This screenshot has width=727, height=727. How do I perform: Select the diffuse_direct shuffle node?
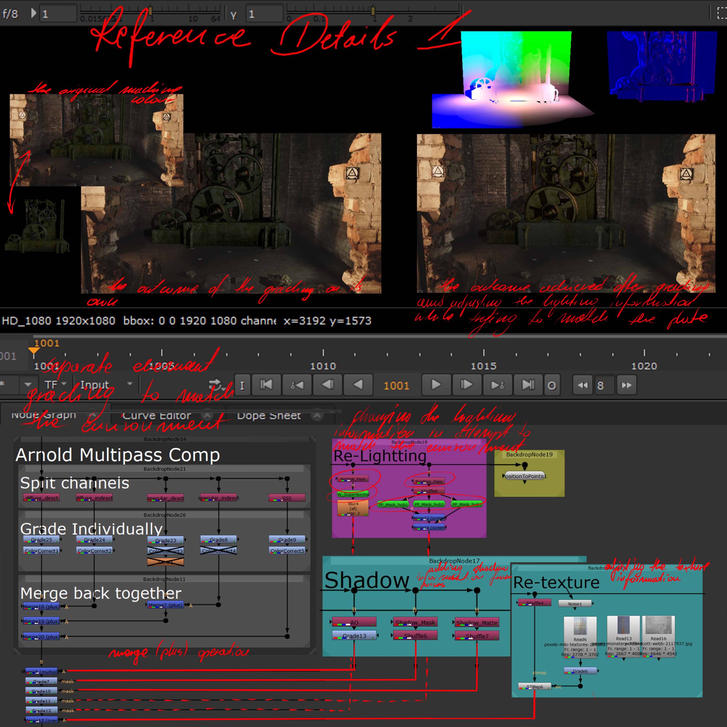click(x=41, y=498)
